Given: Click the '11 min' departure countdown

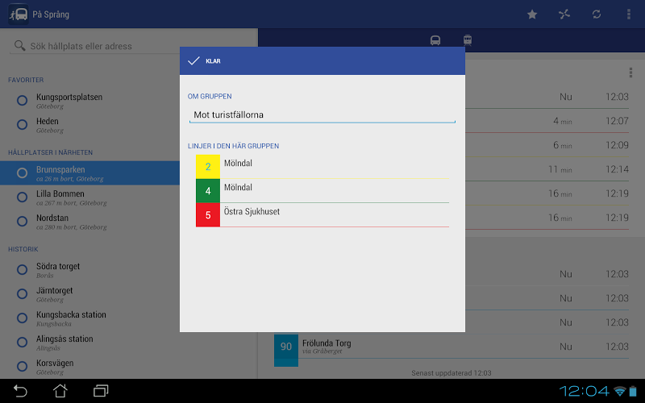Looking at the screenshot, I should coord(560,169).
